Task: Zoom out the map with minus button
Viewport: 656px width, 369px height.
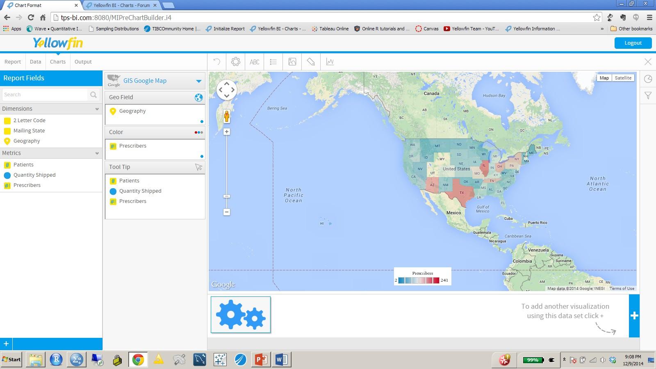Action: [227, 212]
